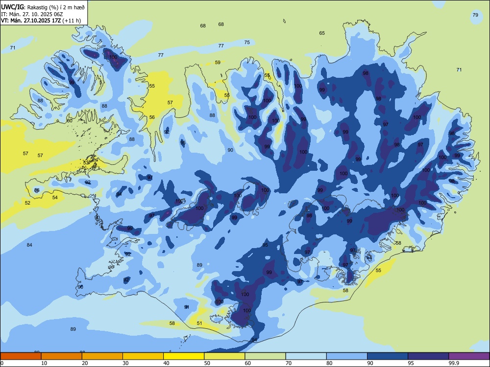This screenshot has width=490, height=367.
Task: Click the humidity value 51 on the map
Action: click(199, 323)
